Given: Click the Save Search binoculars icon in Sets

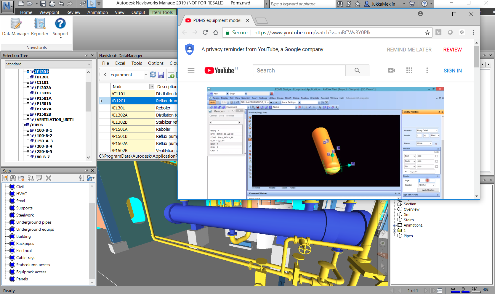Looking at the screenshot, I should pyautogui.click(x=13, y=178).
